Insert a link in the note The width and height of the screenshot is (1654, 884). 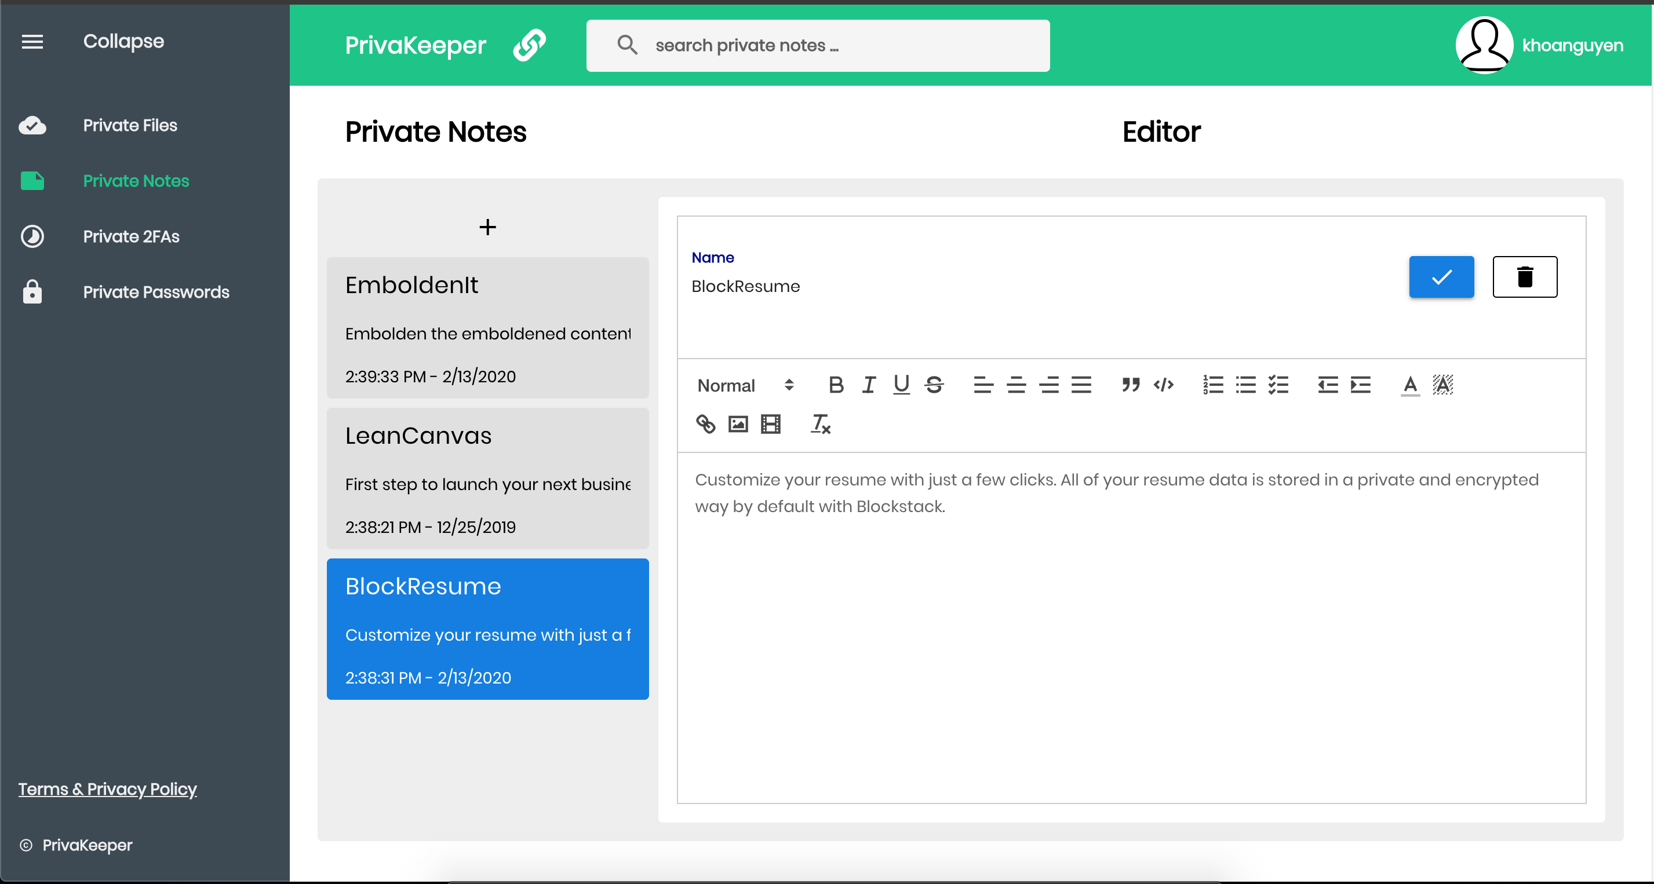pos(705,425)
